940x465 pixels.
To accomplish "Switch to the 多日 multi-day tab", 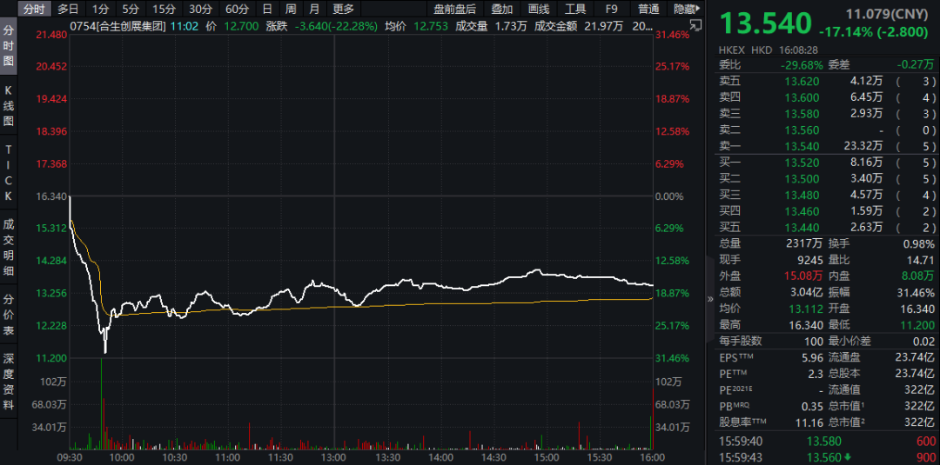I will 69,9.
